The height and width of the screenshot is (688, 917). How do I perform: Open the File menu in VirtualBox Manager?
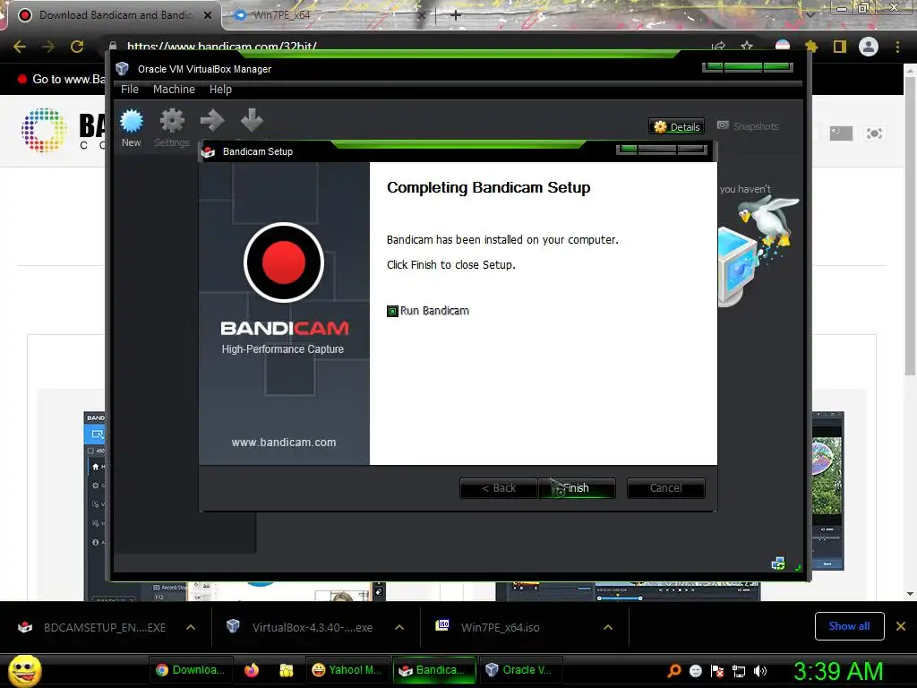[130, 90]
